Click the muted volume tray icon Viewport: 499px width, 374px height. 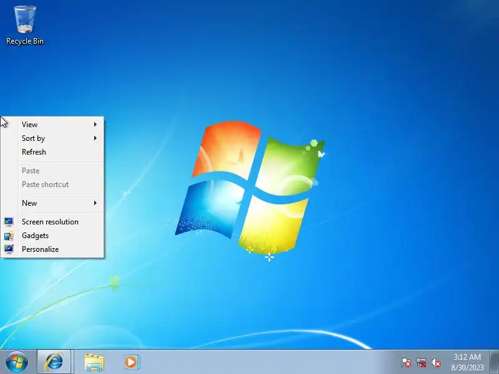pos(435,362)
